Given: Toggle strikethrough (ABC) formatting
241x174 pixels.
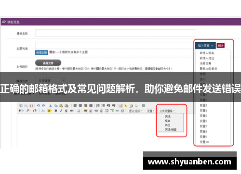Looking at the screenshot, I should [x=72, y=111].
